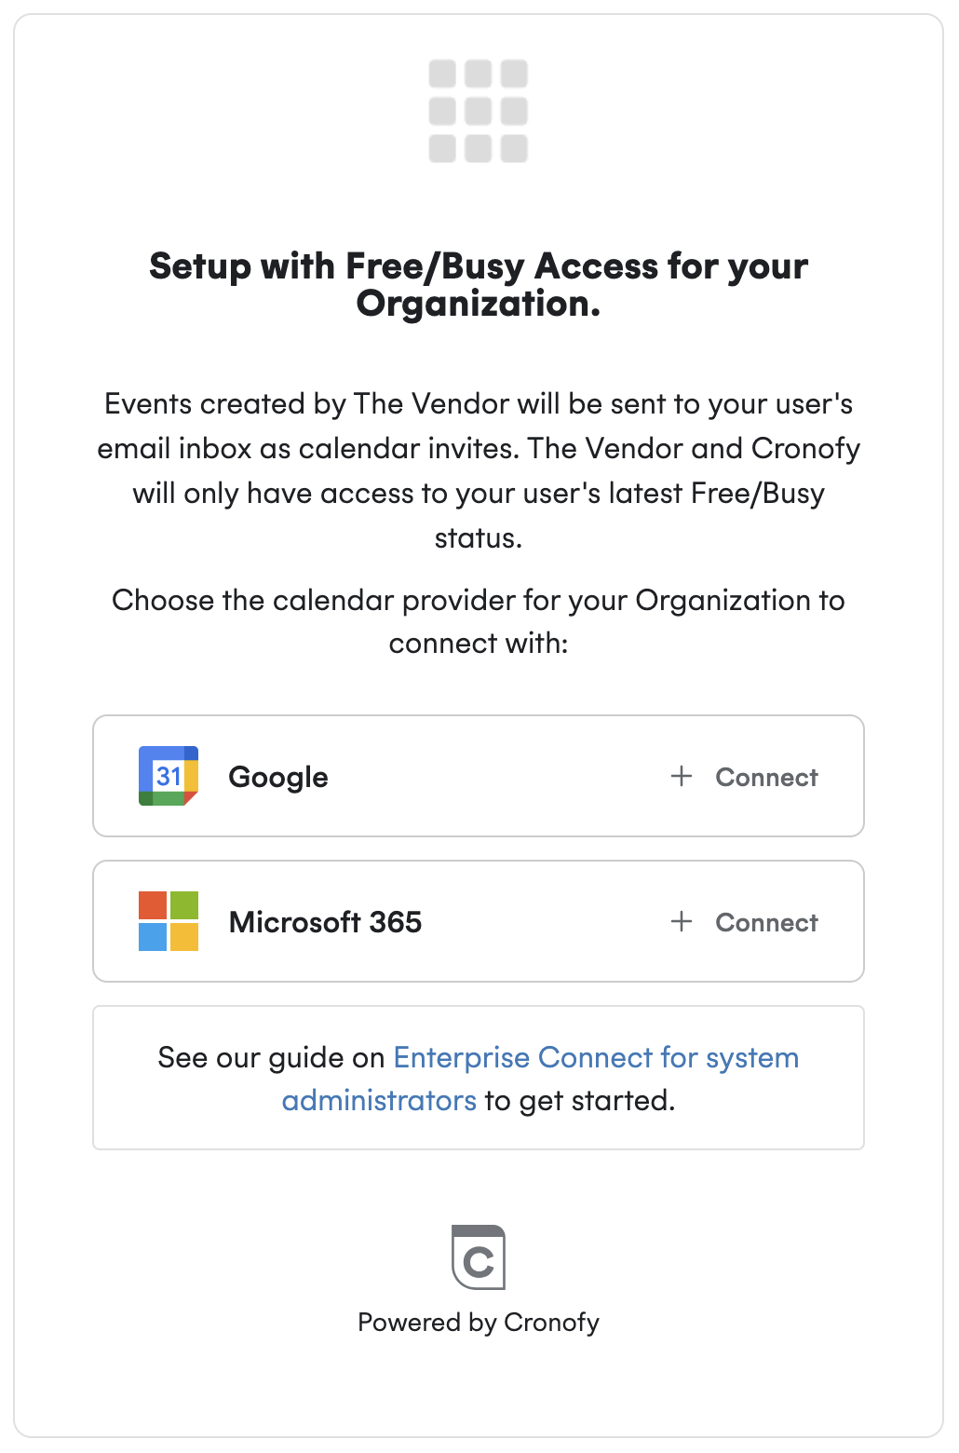959x1453 pixels.
Task: Select the Microsoft 365 provider name label
Action: click(x=325, y=922)
